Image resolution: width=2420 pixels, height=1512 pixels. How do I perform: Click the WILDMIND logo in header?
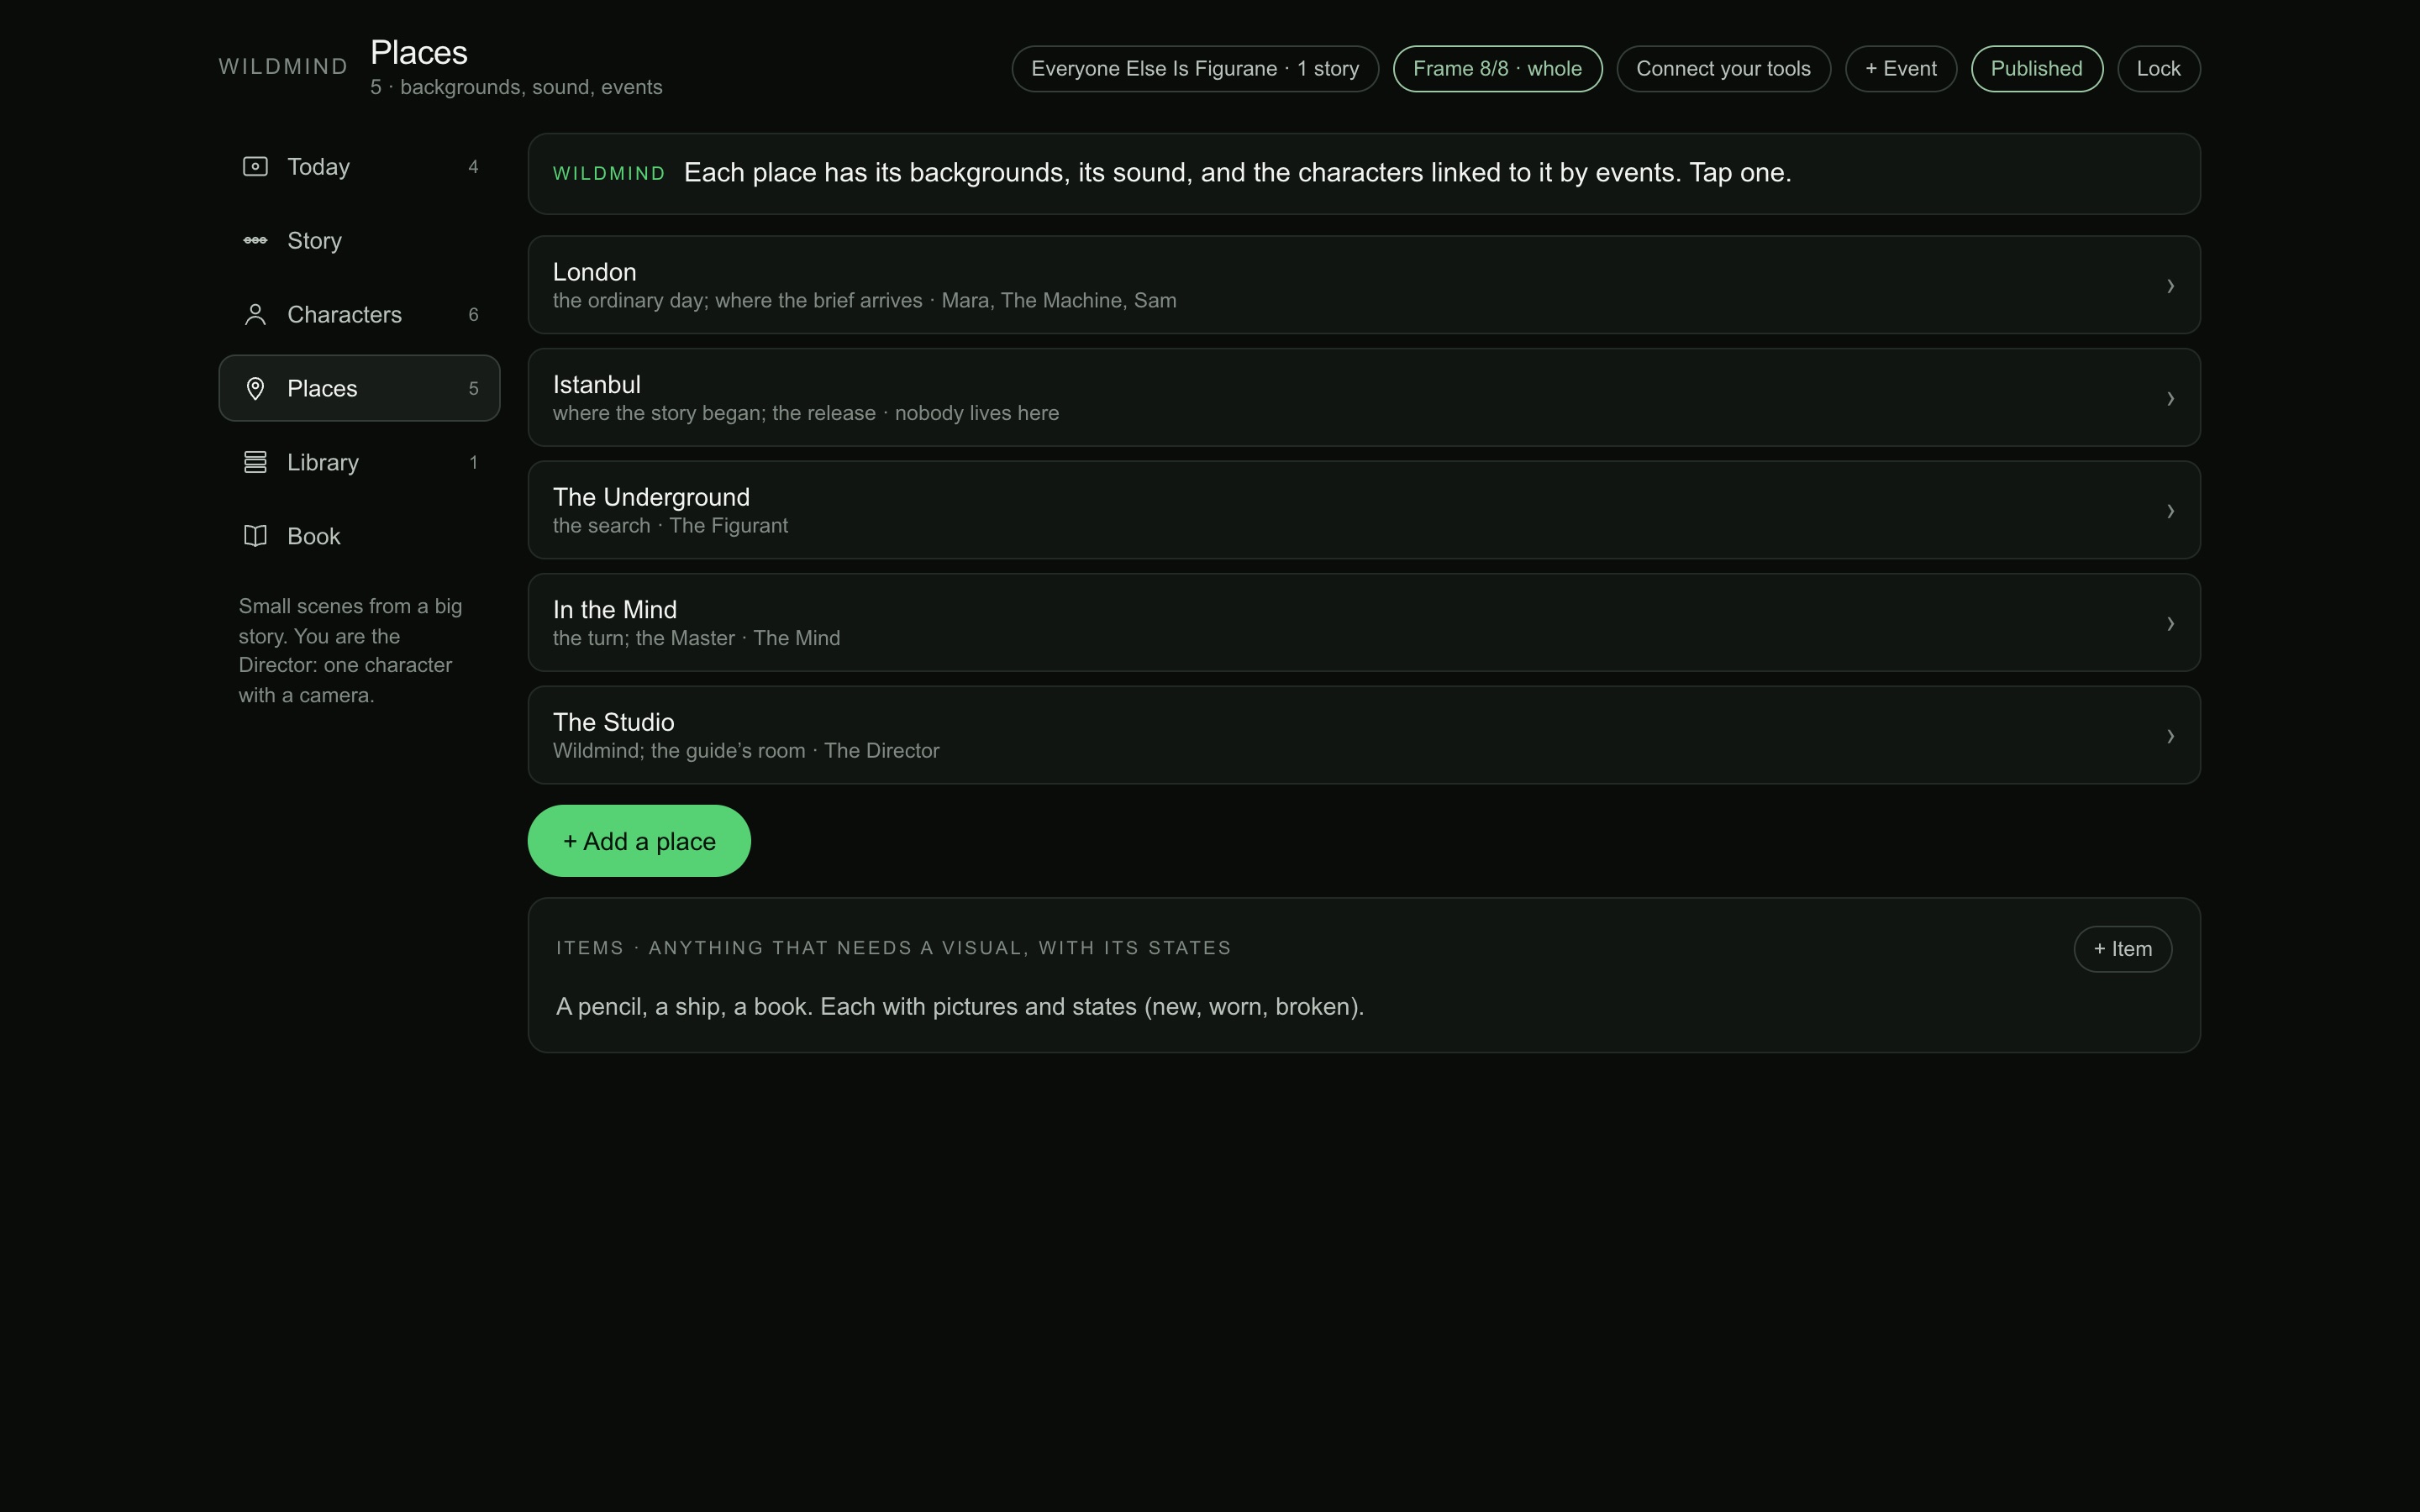pos(283,67)
